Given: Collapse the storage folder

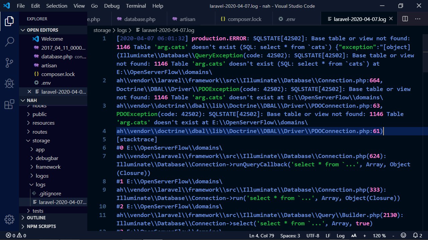Looking at the screenshot, I should point(53,141).
